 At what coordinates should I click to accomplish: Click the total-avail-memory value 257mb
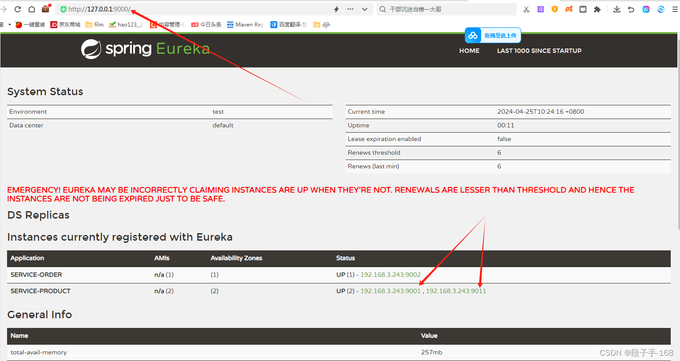coord(431,352)
